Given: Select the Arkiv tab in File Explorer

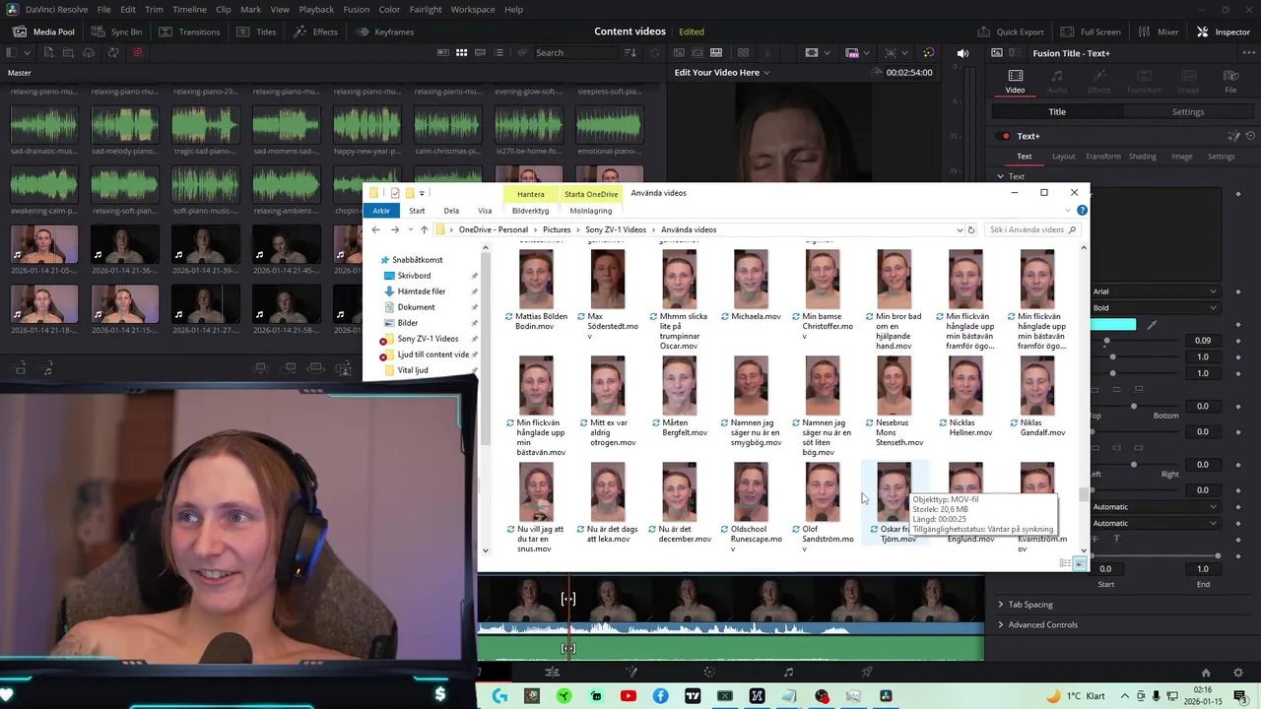Looking at the screenshot, I should [381, 211].
